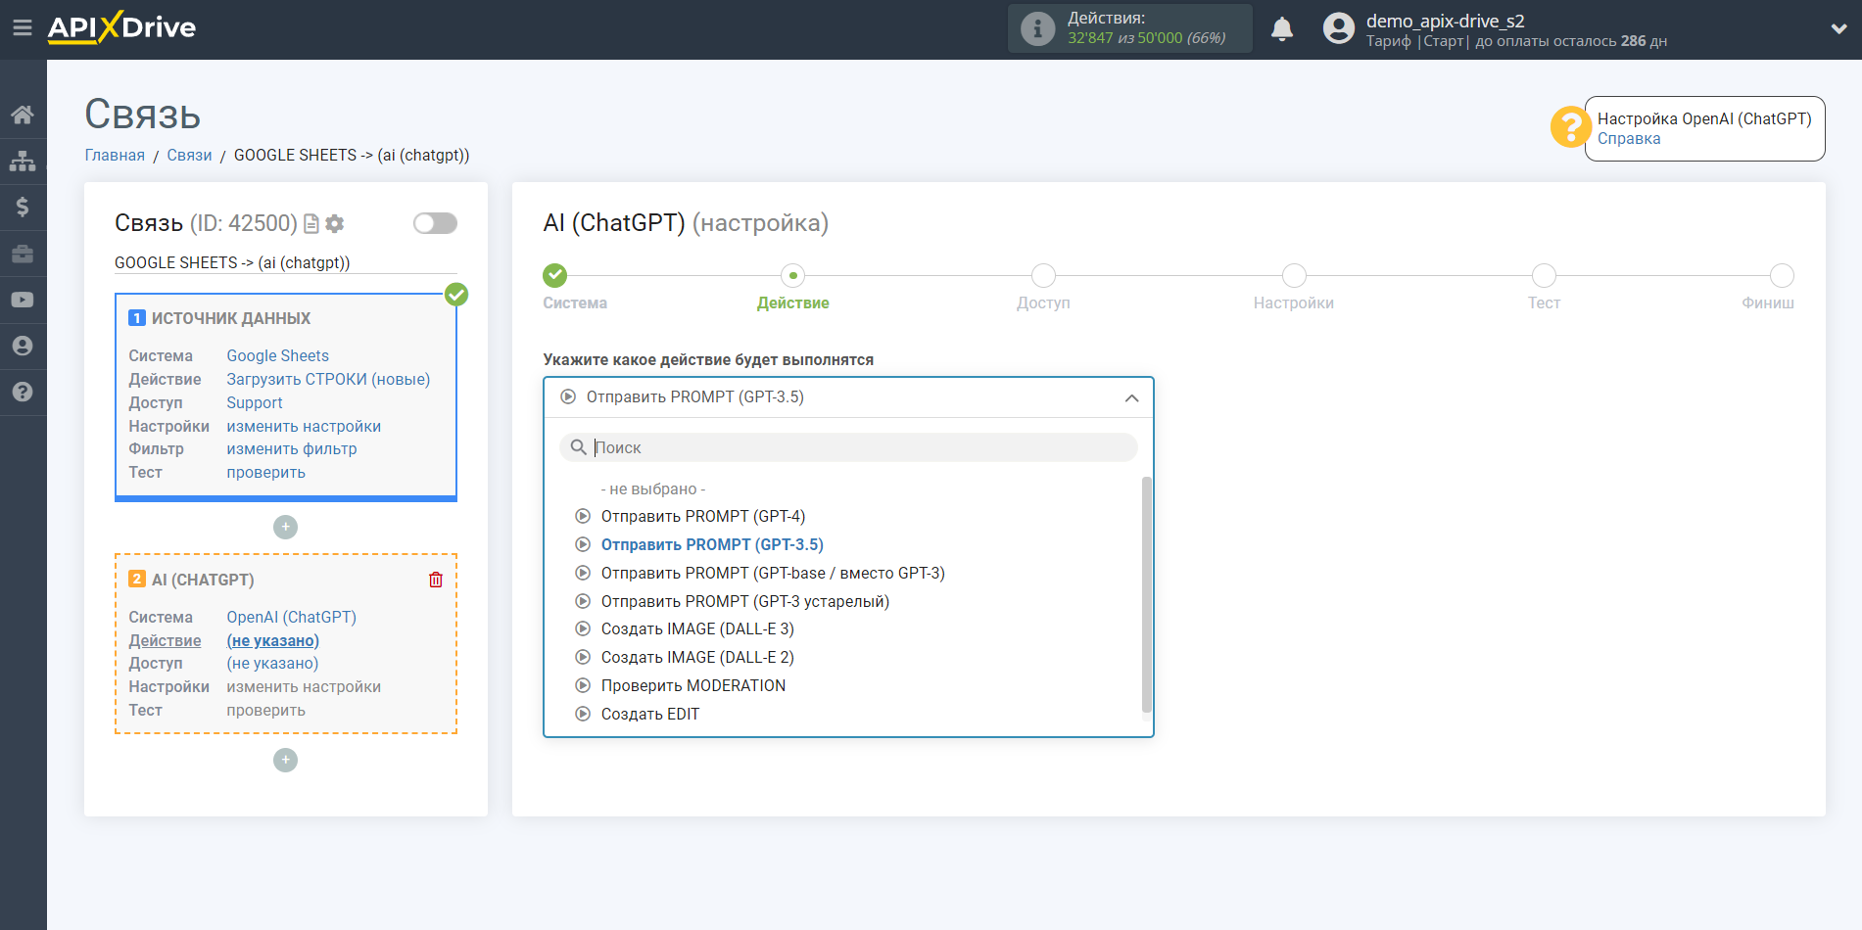The width and height of the screenshot is (1862, 930).
Task: Go to the Доступ step
Action: click(1043, 275)
